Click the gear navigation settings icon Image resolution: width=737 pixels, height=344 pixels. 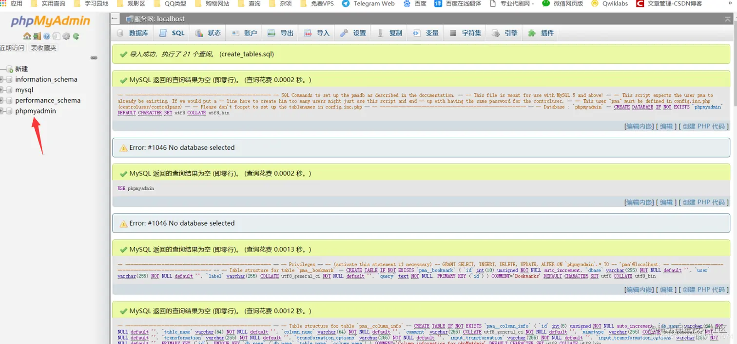(66, 36)
